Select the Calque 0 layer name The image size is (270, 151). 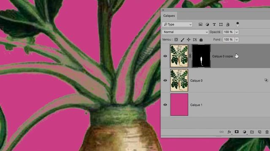click(196, 81)
